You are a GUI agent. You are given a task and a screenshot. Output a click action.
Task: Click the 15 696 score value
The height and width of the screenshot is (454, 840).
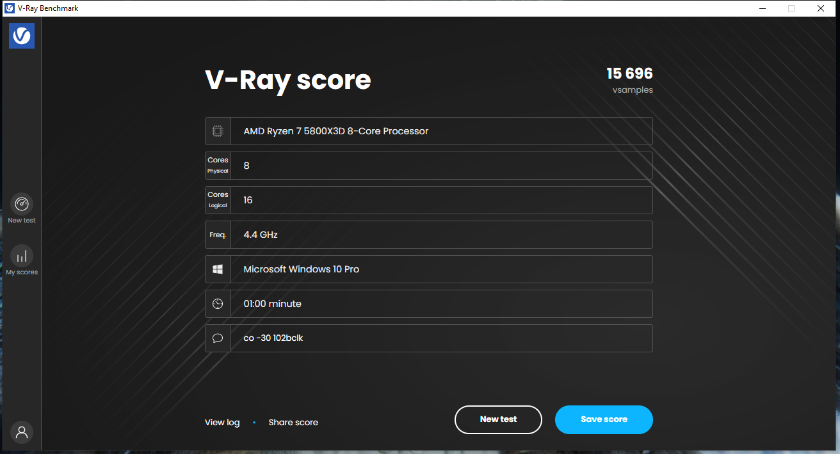[x=630, y=74]
